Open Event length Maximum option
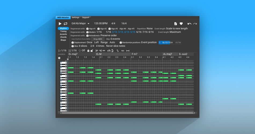 point(175,32)
